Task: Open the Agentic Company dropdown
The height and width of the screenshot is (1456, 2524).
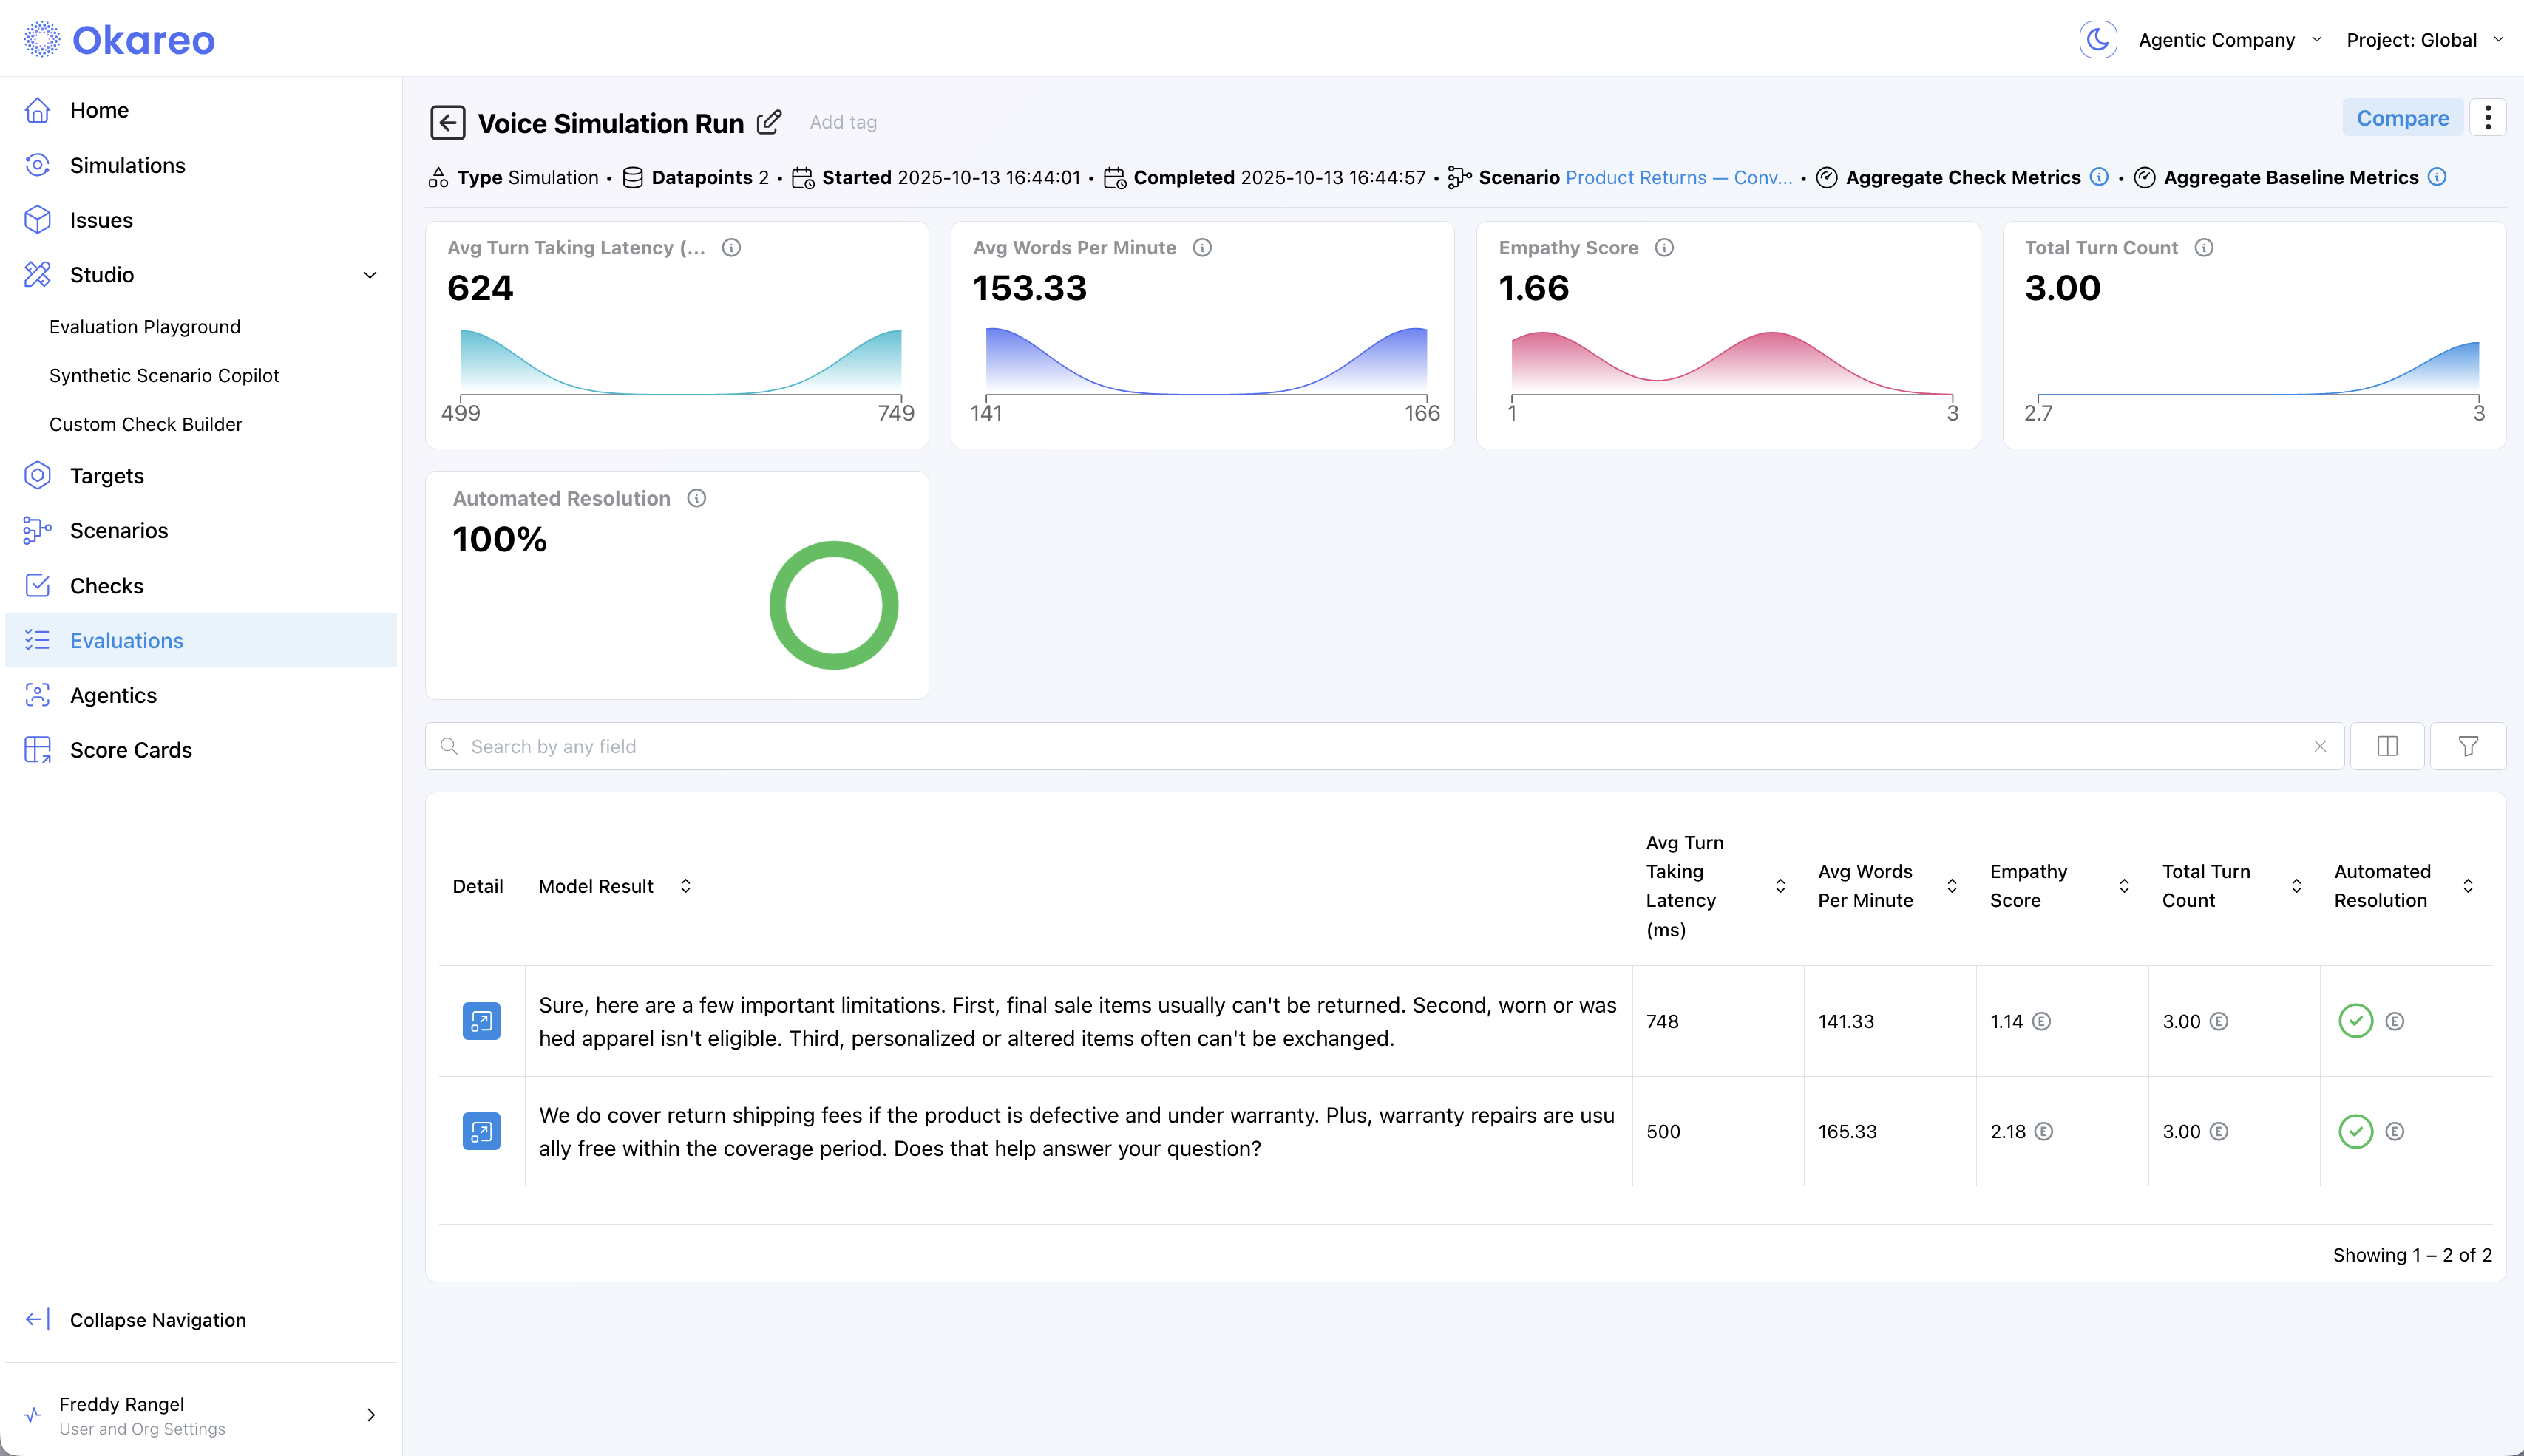Action: click(2229, 40)
